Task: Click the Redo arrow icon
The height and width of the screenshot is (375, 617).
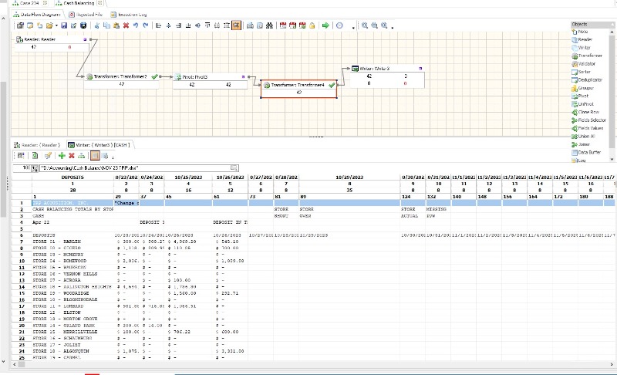Action: click(146, 25)
